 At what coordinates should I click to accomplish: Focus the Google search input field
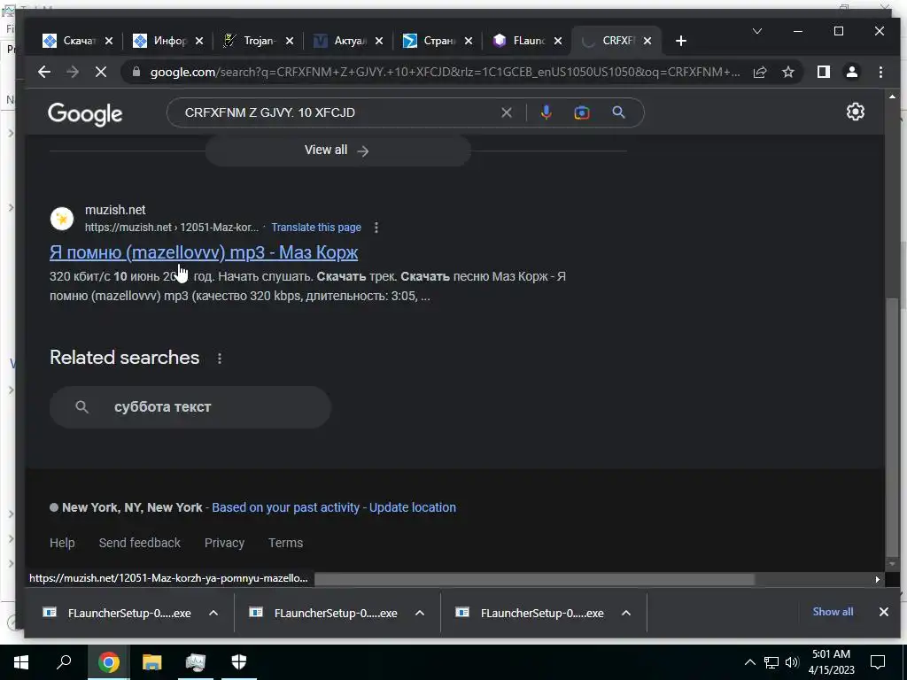(x=338, y=112)
